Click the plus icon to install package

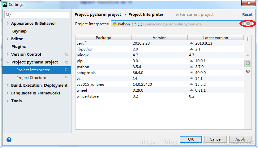[x=248, y=39]
